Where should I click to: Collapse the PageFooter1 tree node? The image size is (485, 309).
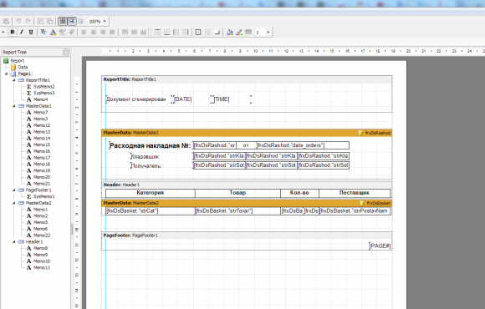14,190
